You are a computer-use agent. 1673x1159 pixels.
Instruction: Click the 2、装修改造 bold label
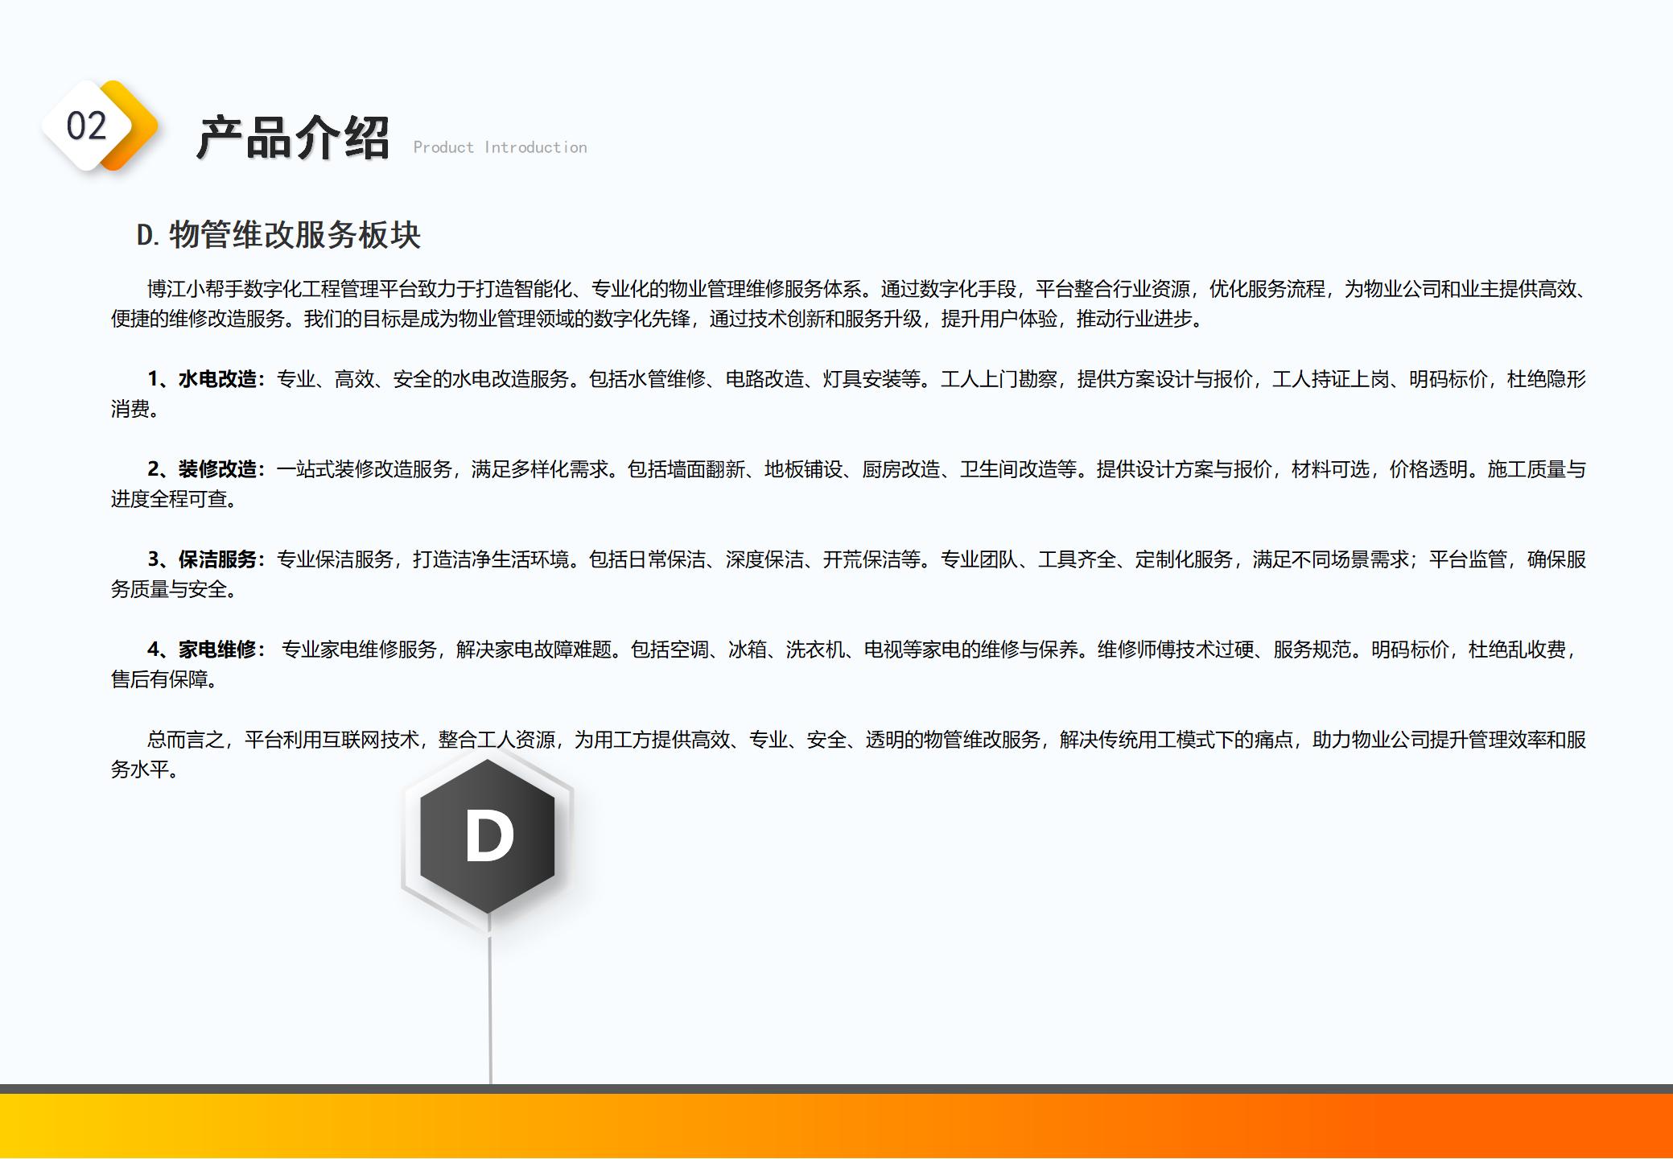206,469
